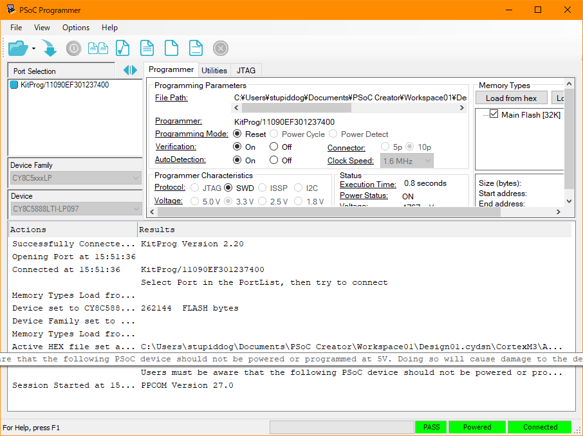Click the Patch image document icon
Screen dimensions: 583x436
pyautogui.click(x=196, y=48)
